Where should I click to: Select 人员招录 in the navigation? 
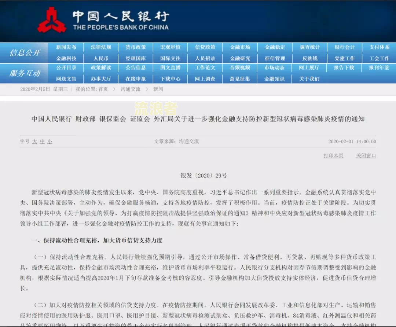pos(205,59)
